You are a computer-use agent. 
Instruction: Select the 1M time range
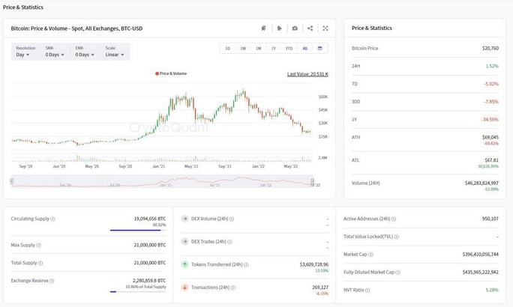[259, 49]
